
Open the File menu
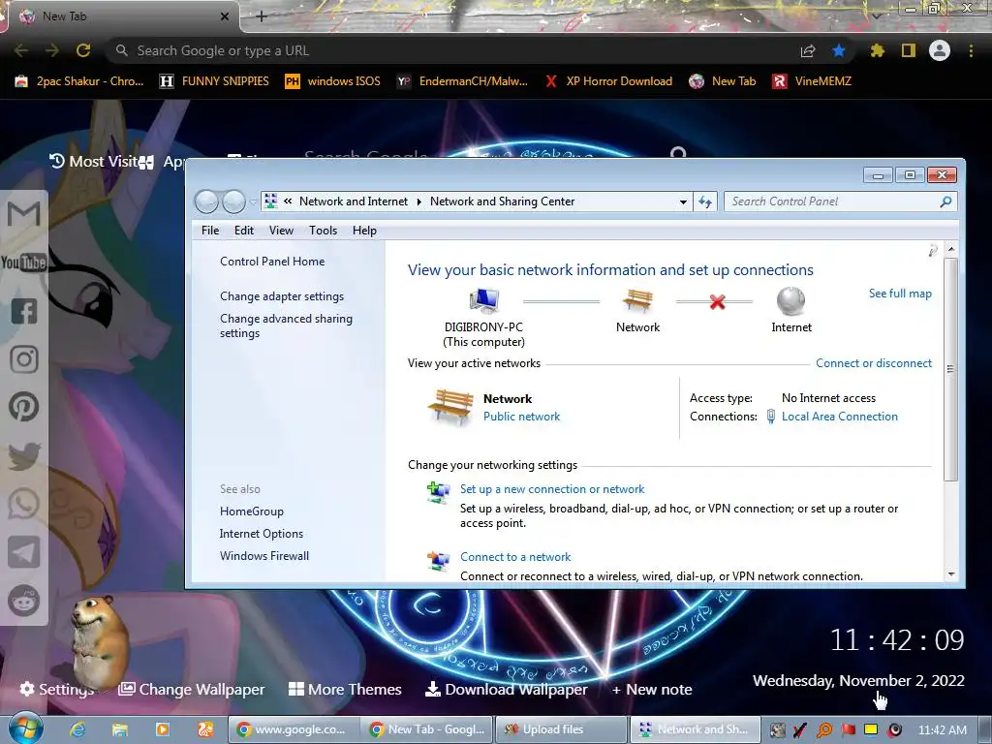click(x=210, y=231)
